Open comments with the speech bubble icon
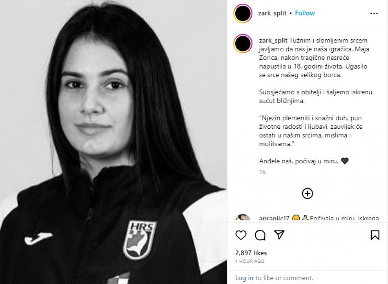Screen dimensions: 388x284 point(260,235)
